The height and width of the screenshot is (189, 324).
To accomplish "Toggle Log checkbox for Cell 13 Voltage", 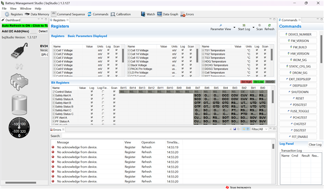I will pos(182,50).
